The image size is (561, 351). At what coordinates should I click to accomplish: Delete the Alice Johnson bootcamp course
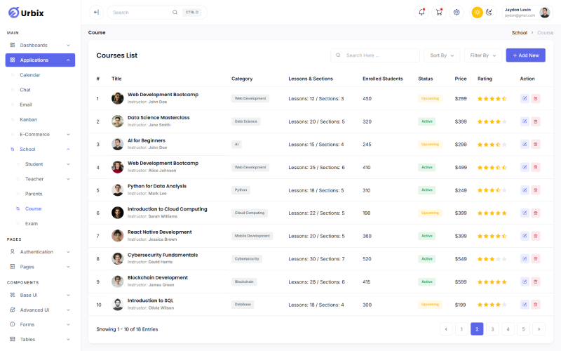536,167
